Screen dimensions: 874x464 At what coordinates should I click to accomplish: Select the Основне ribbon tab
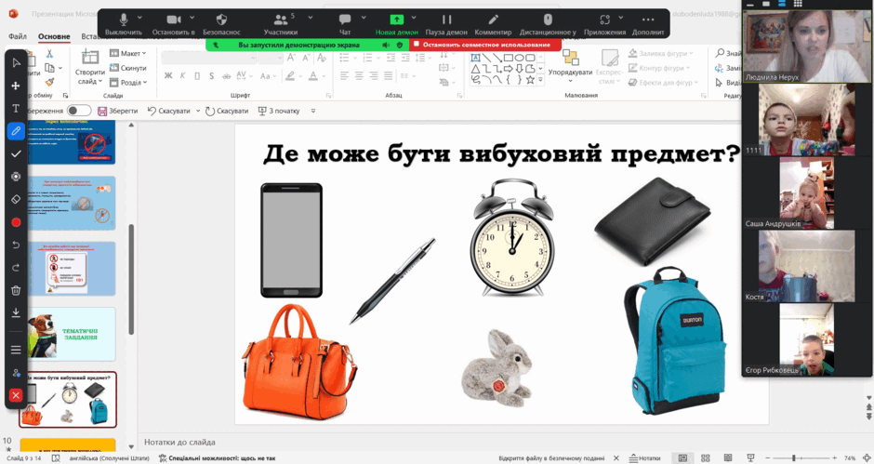point(54,36)
